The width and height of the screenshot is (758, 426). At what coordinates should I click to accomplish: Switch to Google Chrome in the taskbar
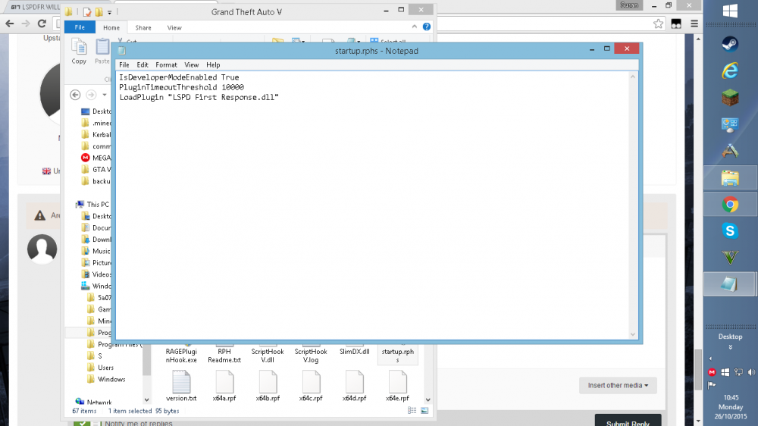pos(730,205)
